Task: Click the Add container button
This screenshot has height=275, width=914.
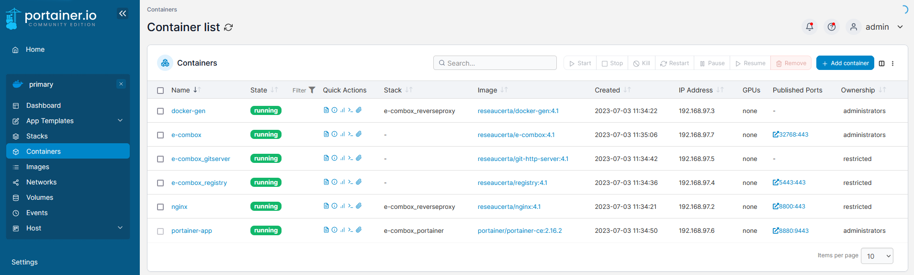Action: click(x=845, y=63)
